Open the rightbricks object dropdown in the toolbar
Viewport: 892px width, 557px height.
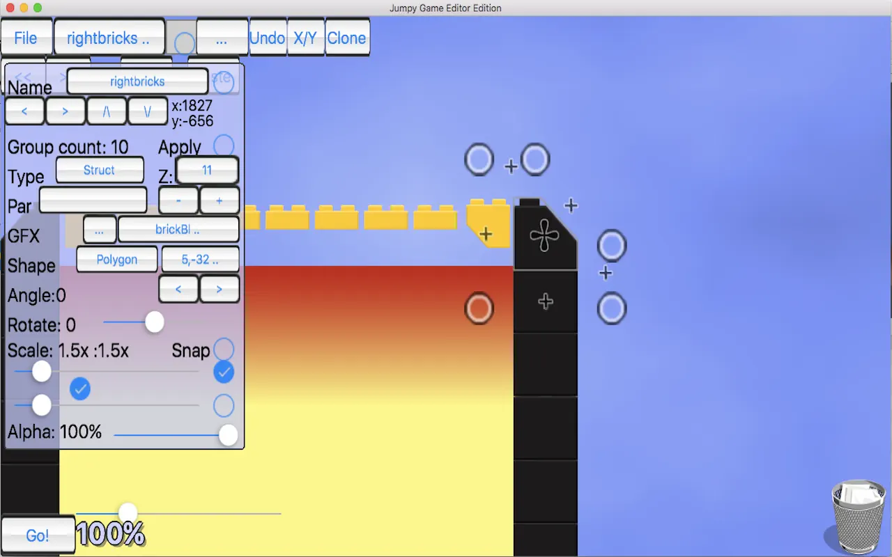[x=109, y=38]
